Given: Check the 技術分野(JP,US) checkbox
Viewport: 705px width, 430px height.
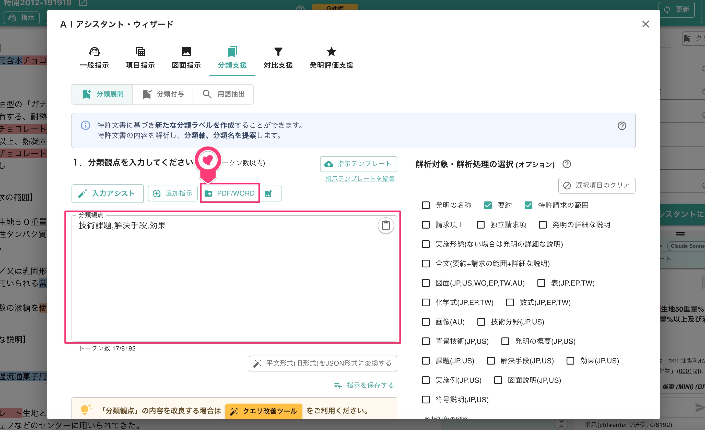Looking at the screenshot, I should point(481,322).
